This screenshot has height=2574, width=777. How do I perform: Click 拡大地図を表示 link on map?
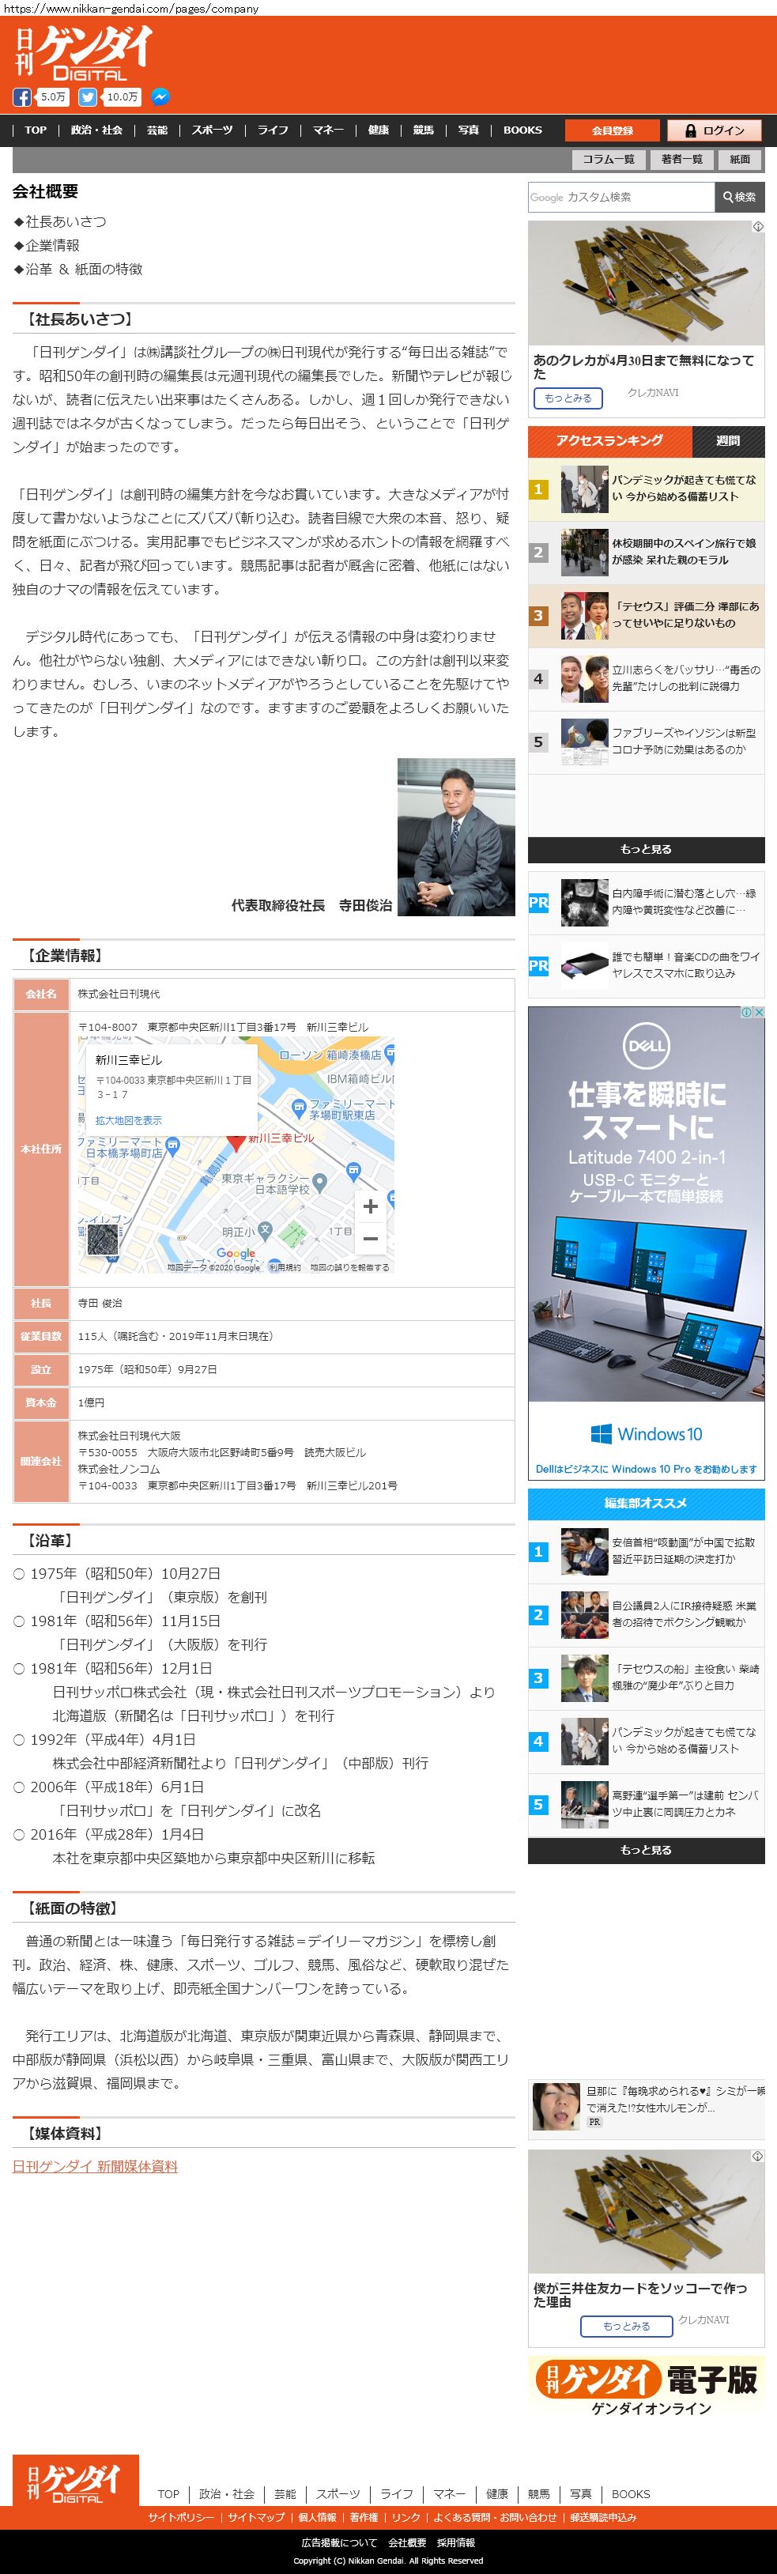point(128,1120)
